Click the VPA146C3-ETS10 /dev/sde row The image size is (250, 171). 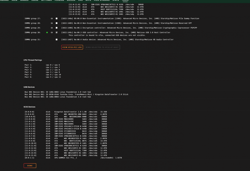point(66,126)
